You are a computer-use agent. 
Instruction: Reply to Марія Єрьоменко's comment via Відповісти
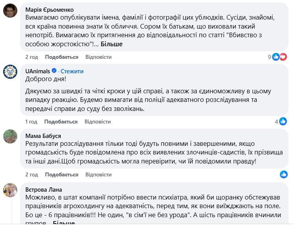[99, 57]
